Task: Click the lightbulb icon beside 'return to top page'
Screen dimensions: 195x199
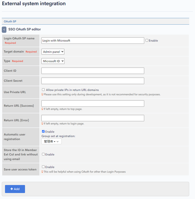Action: point(42,109)
